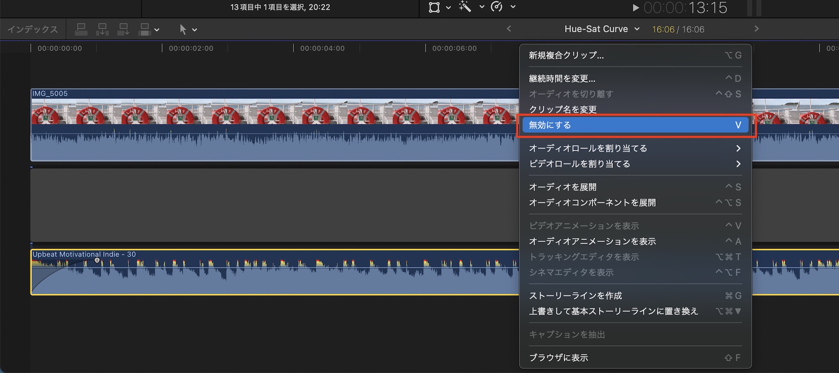Select クリップ名を変更 menu entry
This screenshot has width=839, height=373.
[x=635, y=109]
